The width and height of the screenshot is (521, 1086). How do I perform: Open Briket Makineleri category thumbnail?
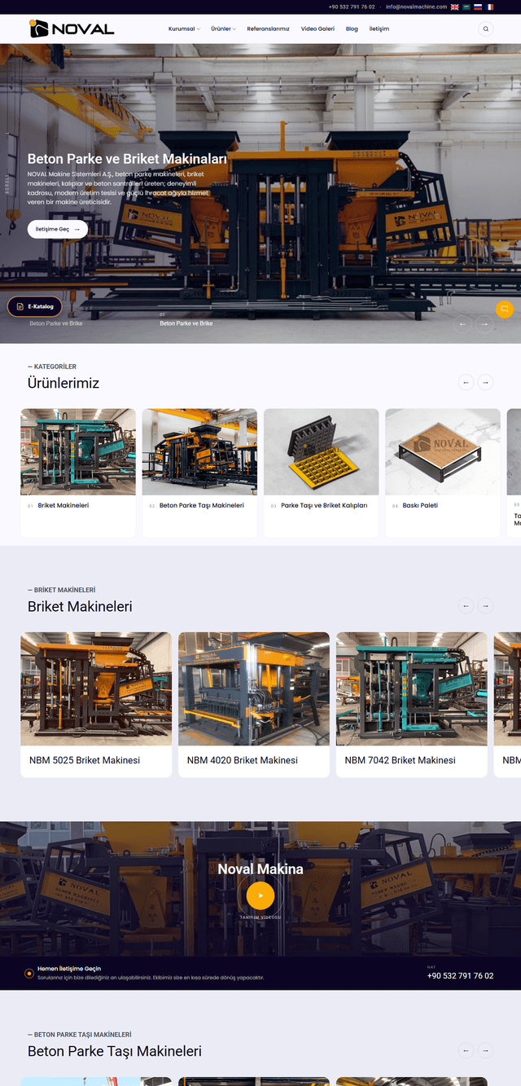[x=78, y=451]
